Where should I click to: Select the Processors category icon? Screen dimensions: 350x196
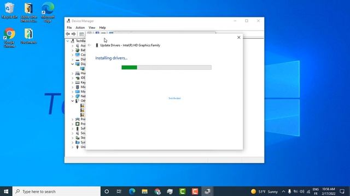pyautogui.click(x=78, y=124)
